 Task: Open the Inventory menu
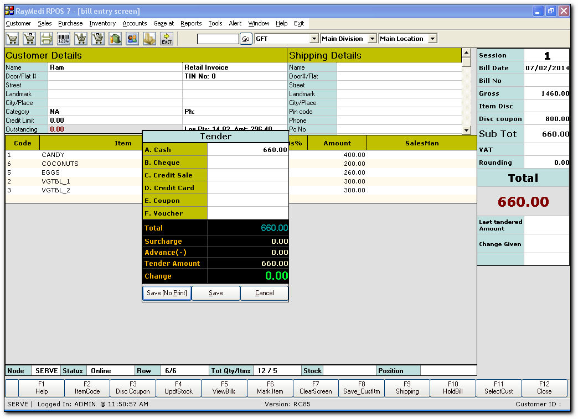click(x=102, y=23)
